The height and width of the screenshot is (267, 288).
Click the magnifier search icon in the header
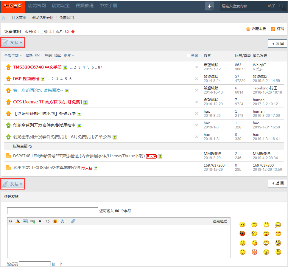(281, 6)
